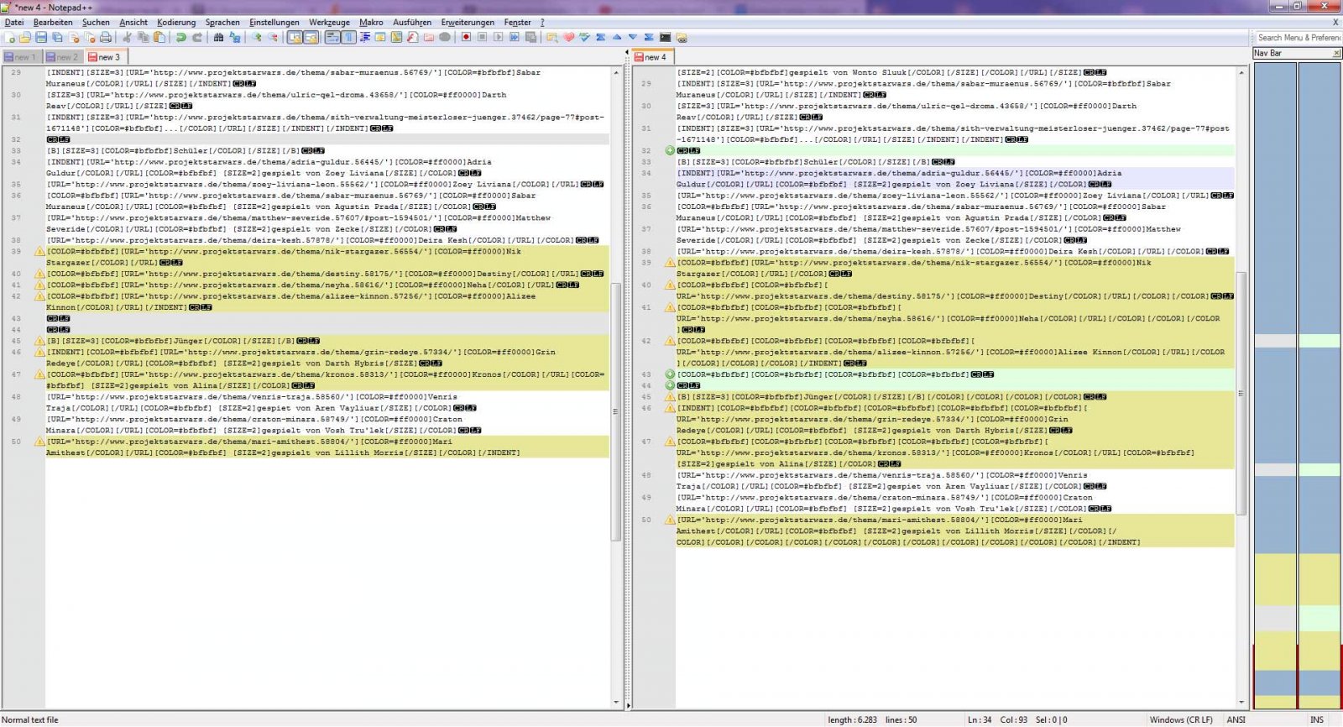
Task: Click Save recorded macro icon
Action: [530, 37]
